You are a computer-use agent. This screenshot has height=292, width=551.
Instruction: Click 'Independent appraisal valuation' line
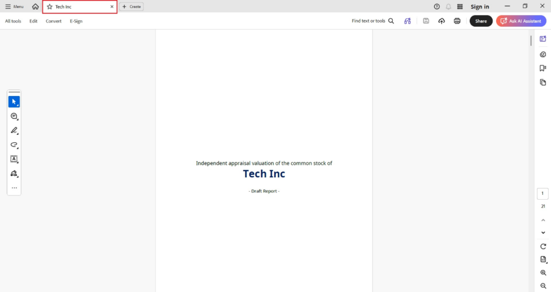[264, 163]
